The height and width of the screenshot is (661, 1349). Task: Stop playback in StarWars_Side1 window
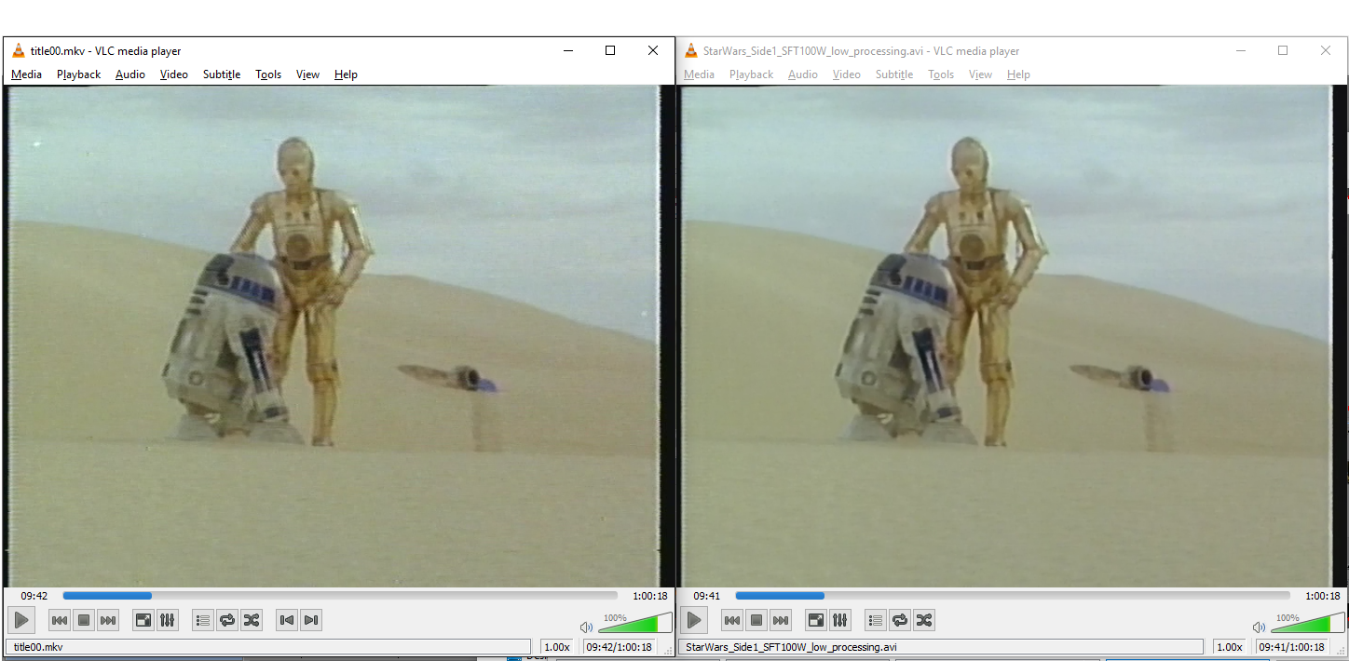[756, 620]
